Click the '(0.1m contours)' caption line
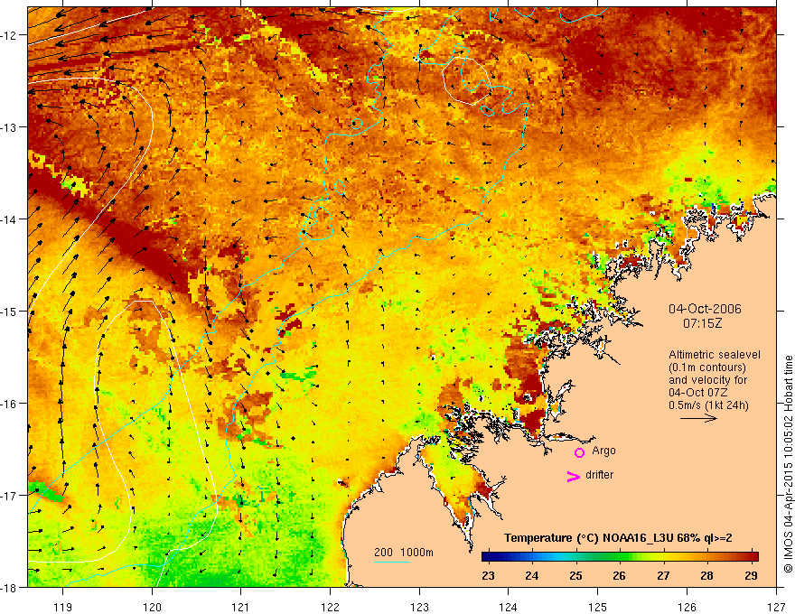The height and width of the screenshot is (614, 795). click(707, 367)
